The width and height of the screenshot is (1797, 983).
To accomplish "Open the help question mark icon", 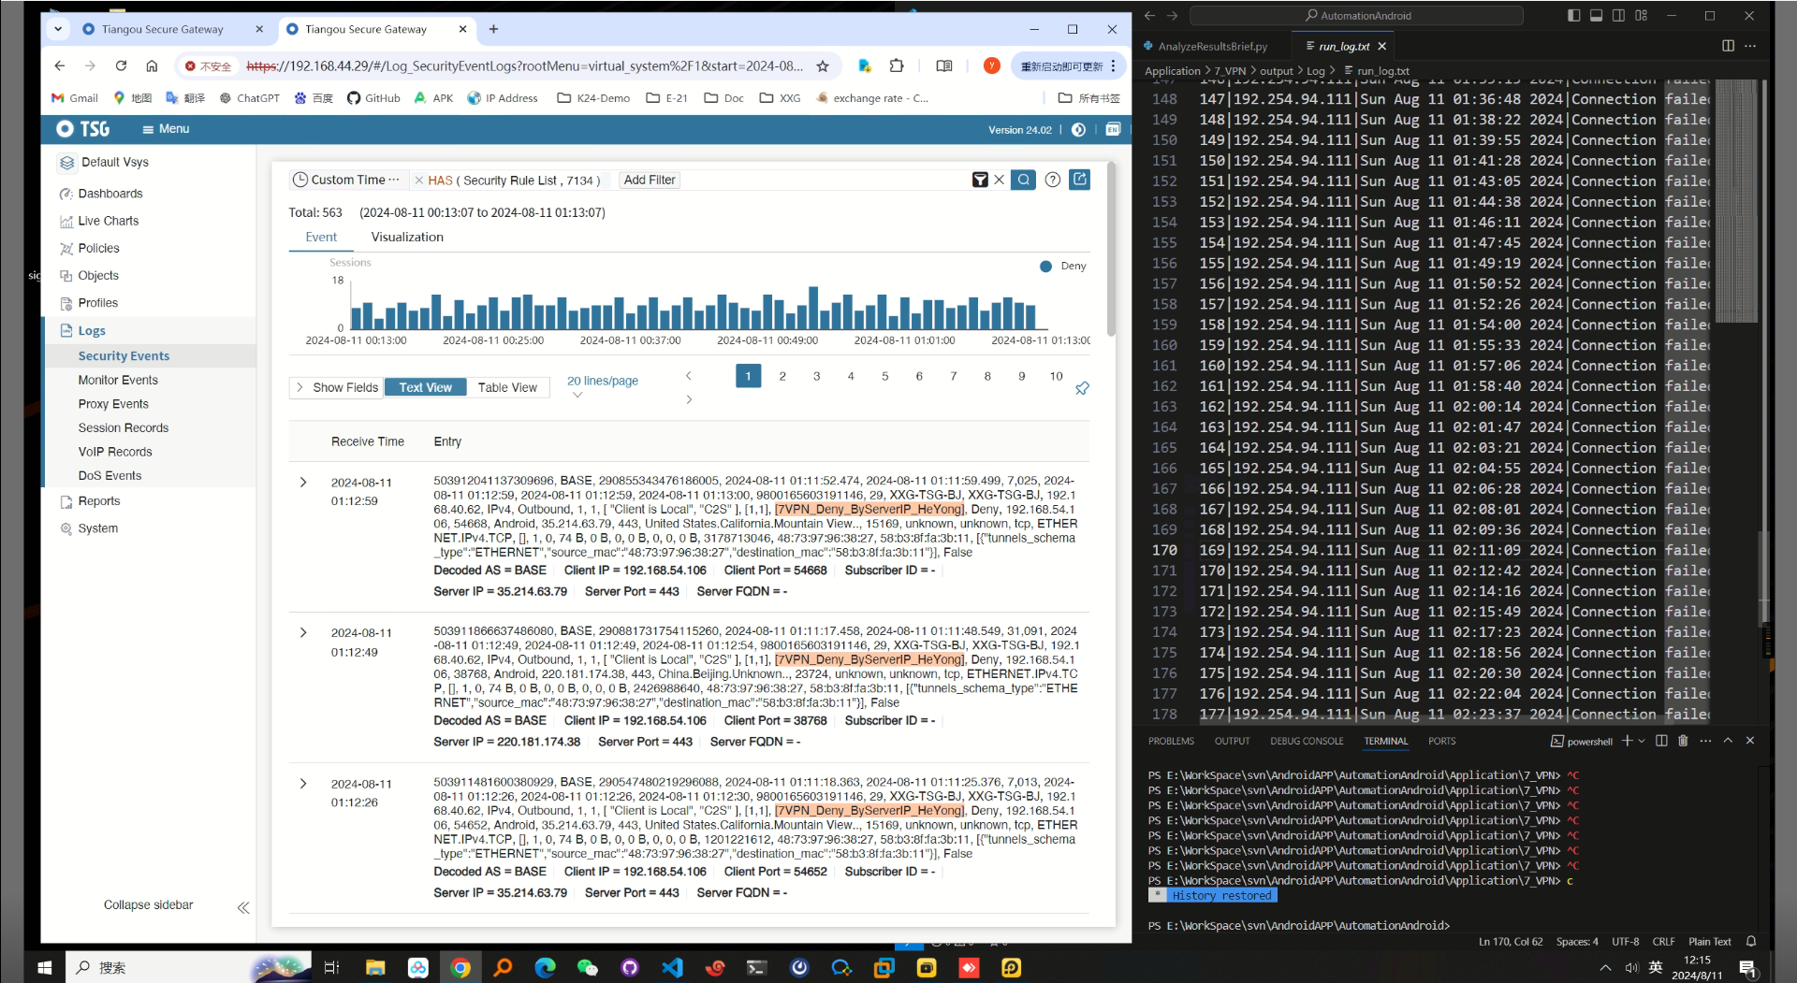I will 1052,180.
